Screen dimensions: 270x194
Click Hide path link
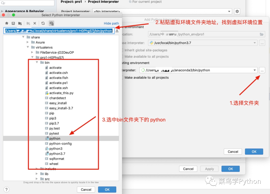tap(111, 24)
